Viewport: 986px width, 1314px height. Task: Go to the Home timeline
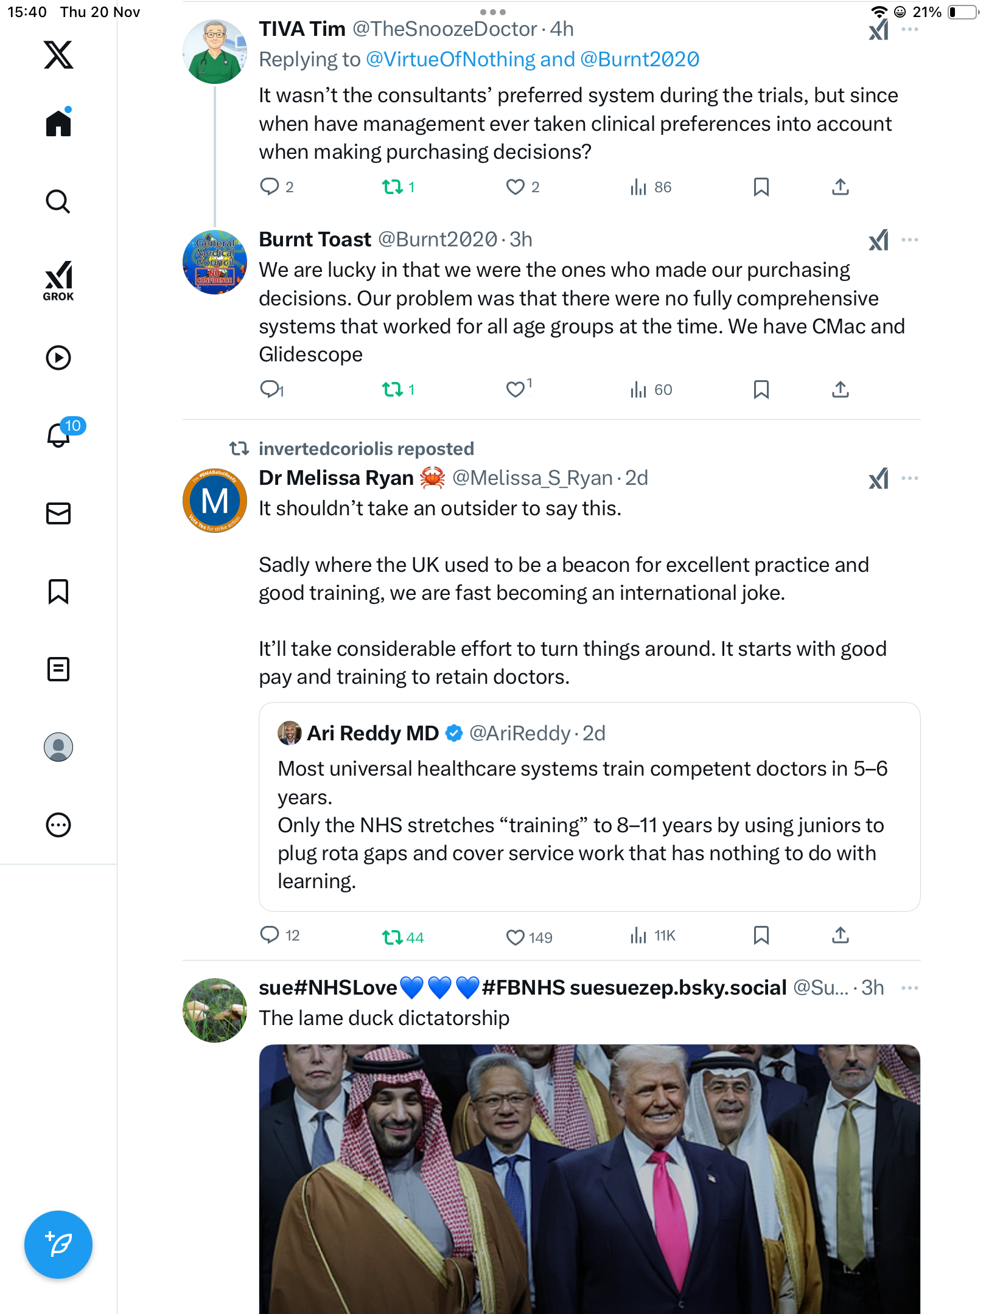click(x=58, y=123)
